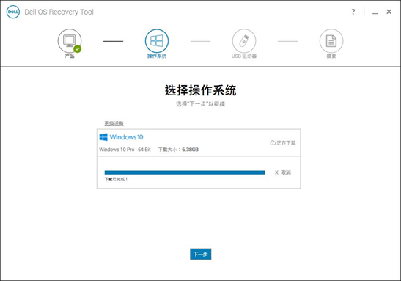Click the download progress bar
The height and width of the screenshot is (281, 401).
185,172
